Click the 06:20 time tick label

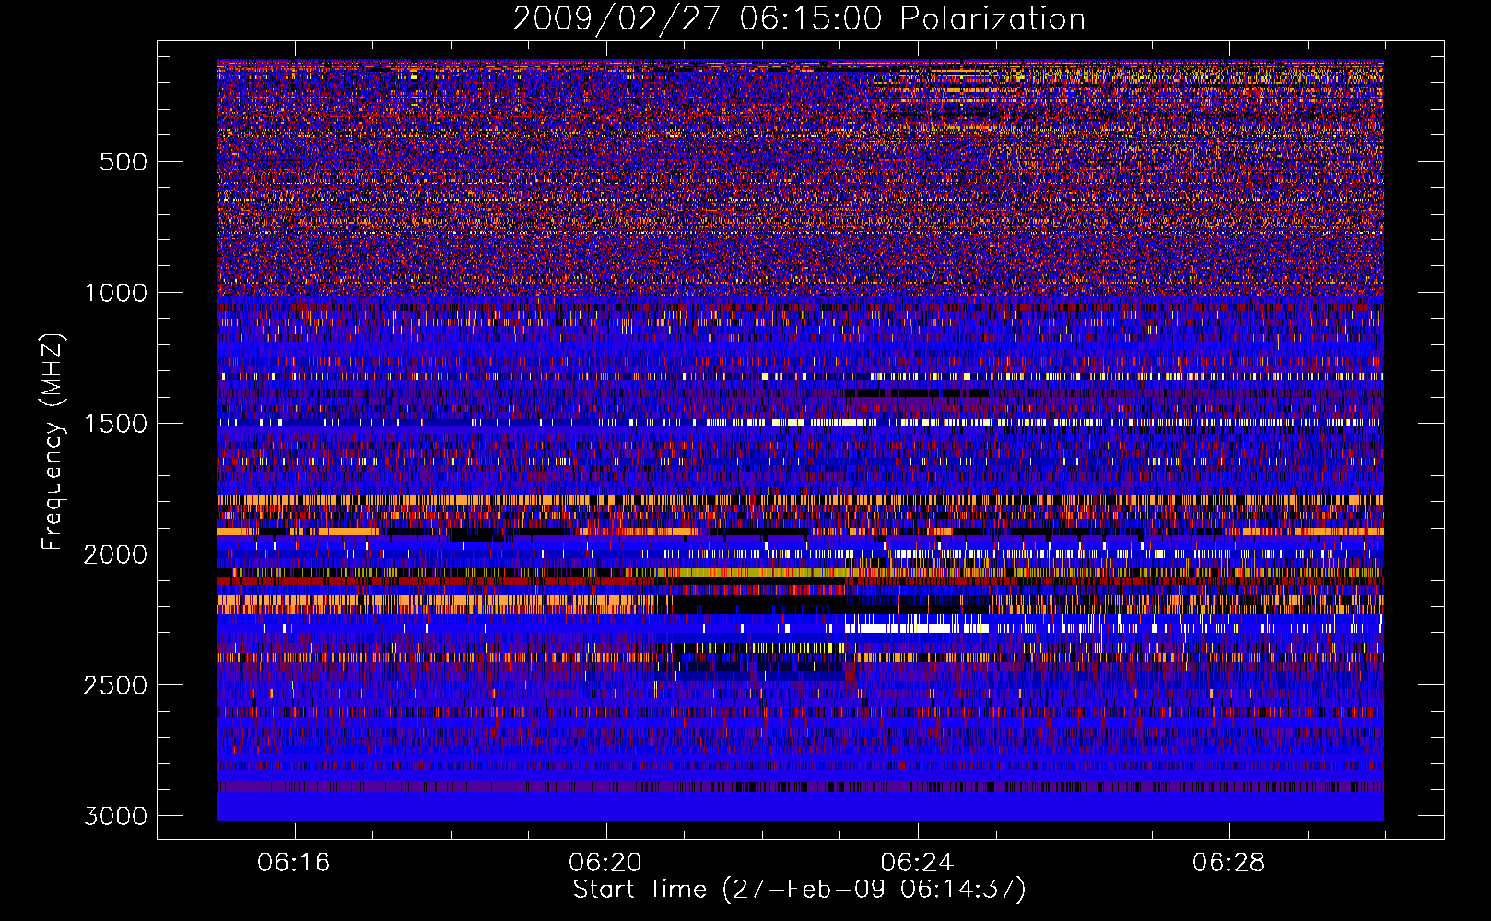tap(605, 863)
